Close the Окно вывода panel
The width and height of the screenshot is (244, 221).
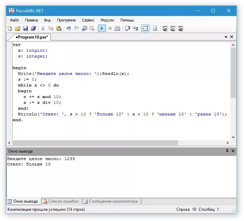tap(233, 151)
